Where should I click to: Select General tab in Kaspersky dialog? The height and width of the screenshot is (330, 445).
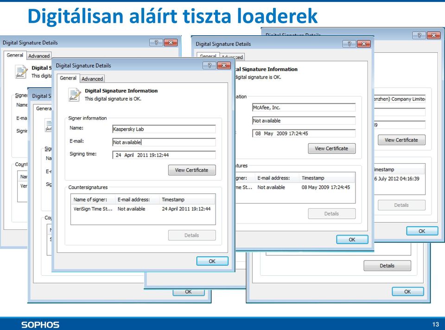click(x=68, y=78)
